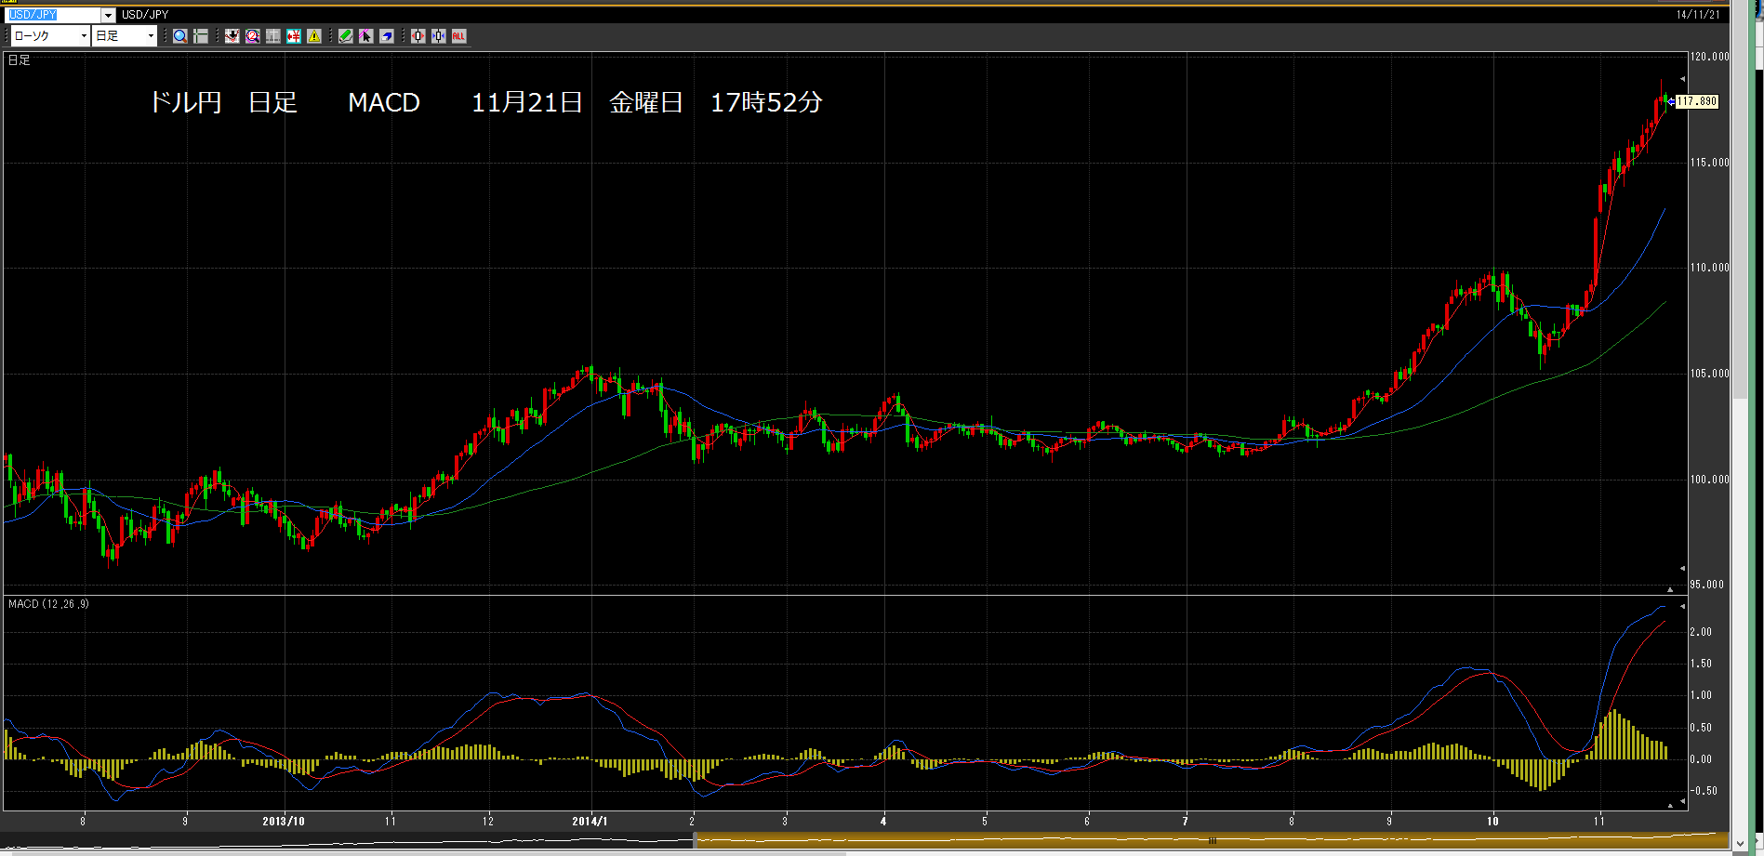
Task: Open the add technical indicator chart icon
Action: point(232,36)
